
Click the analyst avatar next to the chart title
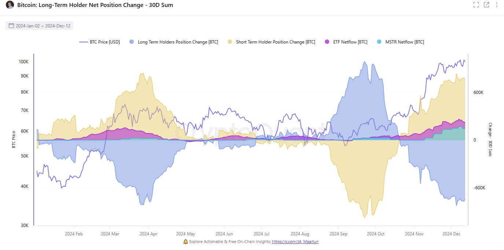pos(9,5)
